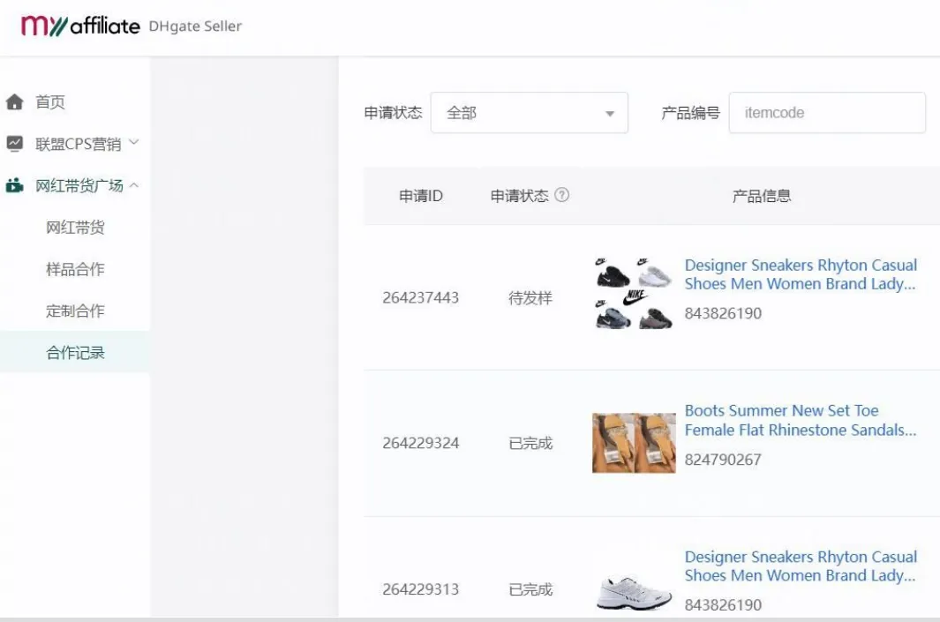Image resolution: width=940 pixels, height=622 pixels.
Task: Open the 网红带货 submenu item
Action: point(76,227)
